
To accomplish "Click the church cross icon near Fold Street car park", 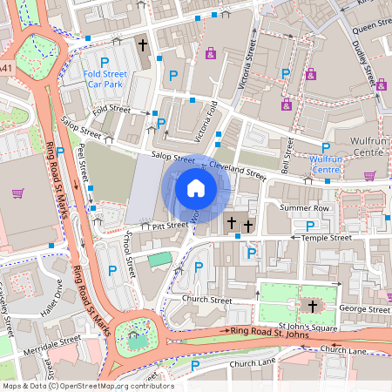I will (x=143, y=45).
